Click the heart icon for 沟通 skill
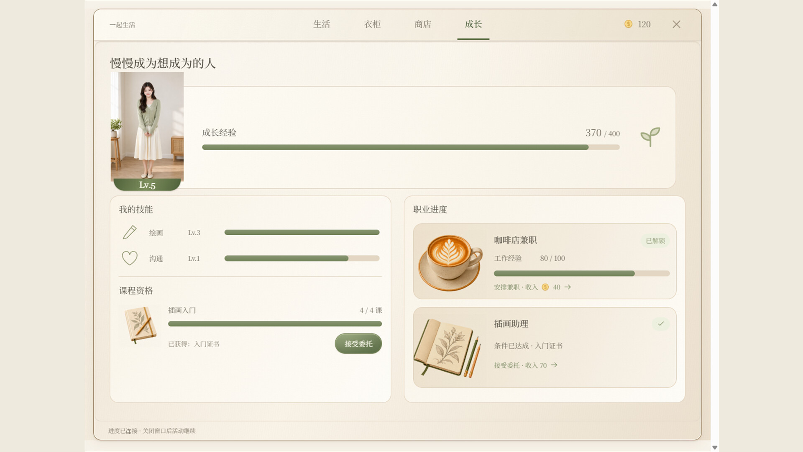This screenshot has height=452, width=803. click(130, 258)
